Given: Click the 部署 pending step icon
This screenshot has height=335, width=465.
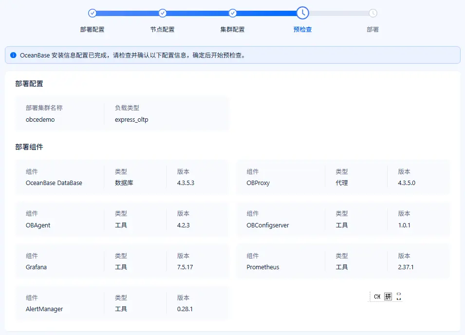Looking at the screenshot, I should click(x=373, y=13).
